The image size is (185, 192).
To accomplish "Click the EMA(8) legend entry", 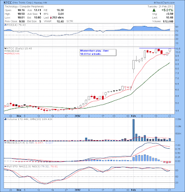I will click(x=12, y=54).
